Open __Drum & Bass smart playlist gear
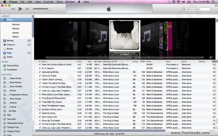The width and height of the screenshot is (218, 136). coord(5,86)
